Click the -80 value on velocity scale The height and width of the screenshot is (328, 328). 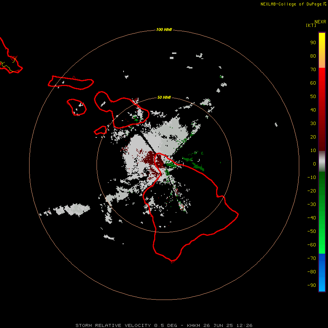tap(312, 272)
